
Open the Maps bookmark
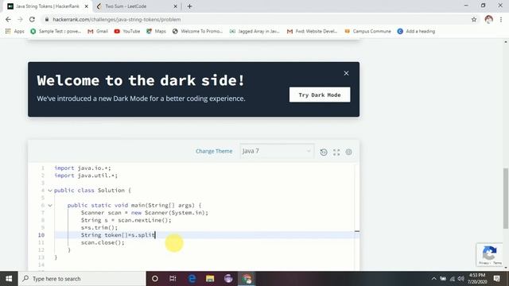coord(156,31)
